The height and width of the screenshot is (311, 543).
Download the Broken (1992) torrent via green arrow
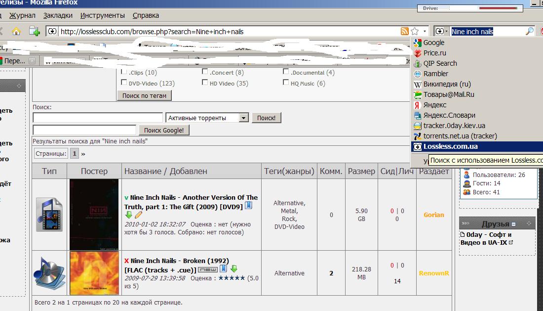(234, 268)
